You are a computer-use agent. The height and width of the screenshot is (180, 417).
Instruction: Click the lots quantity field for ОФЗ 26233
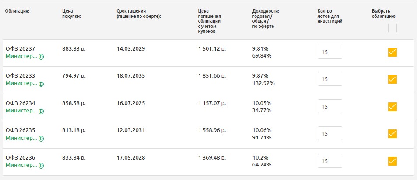click(330, 79)
